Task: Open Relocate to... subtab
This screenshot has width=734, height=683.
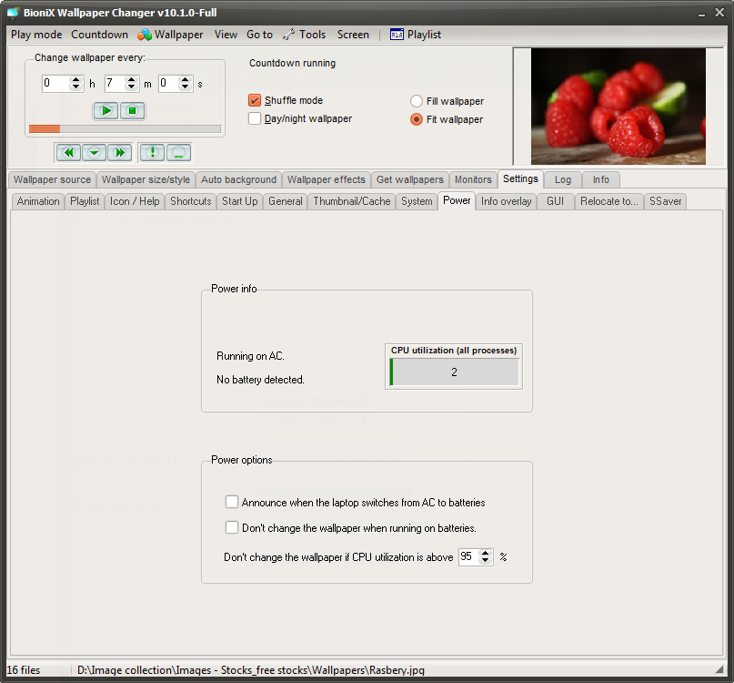Action: [609, 201]
